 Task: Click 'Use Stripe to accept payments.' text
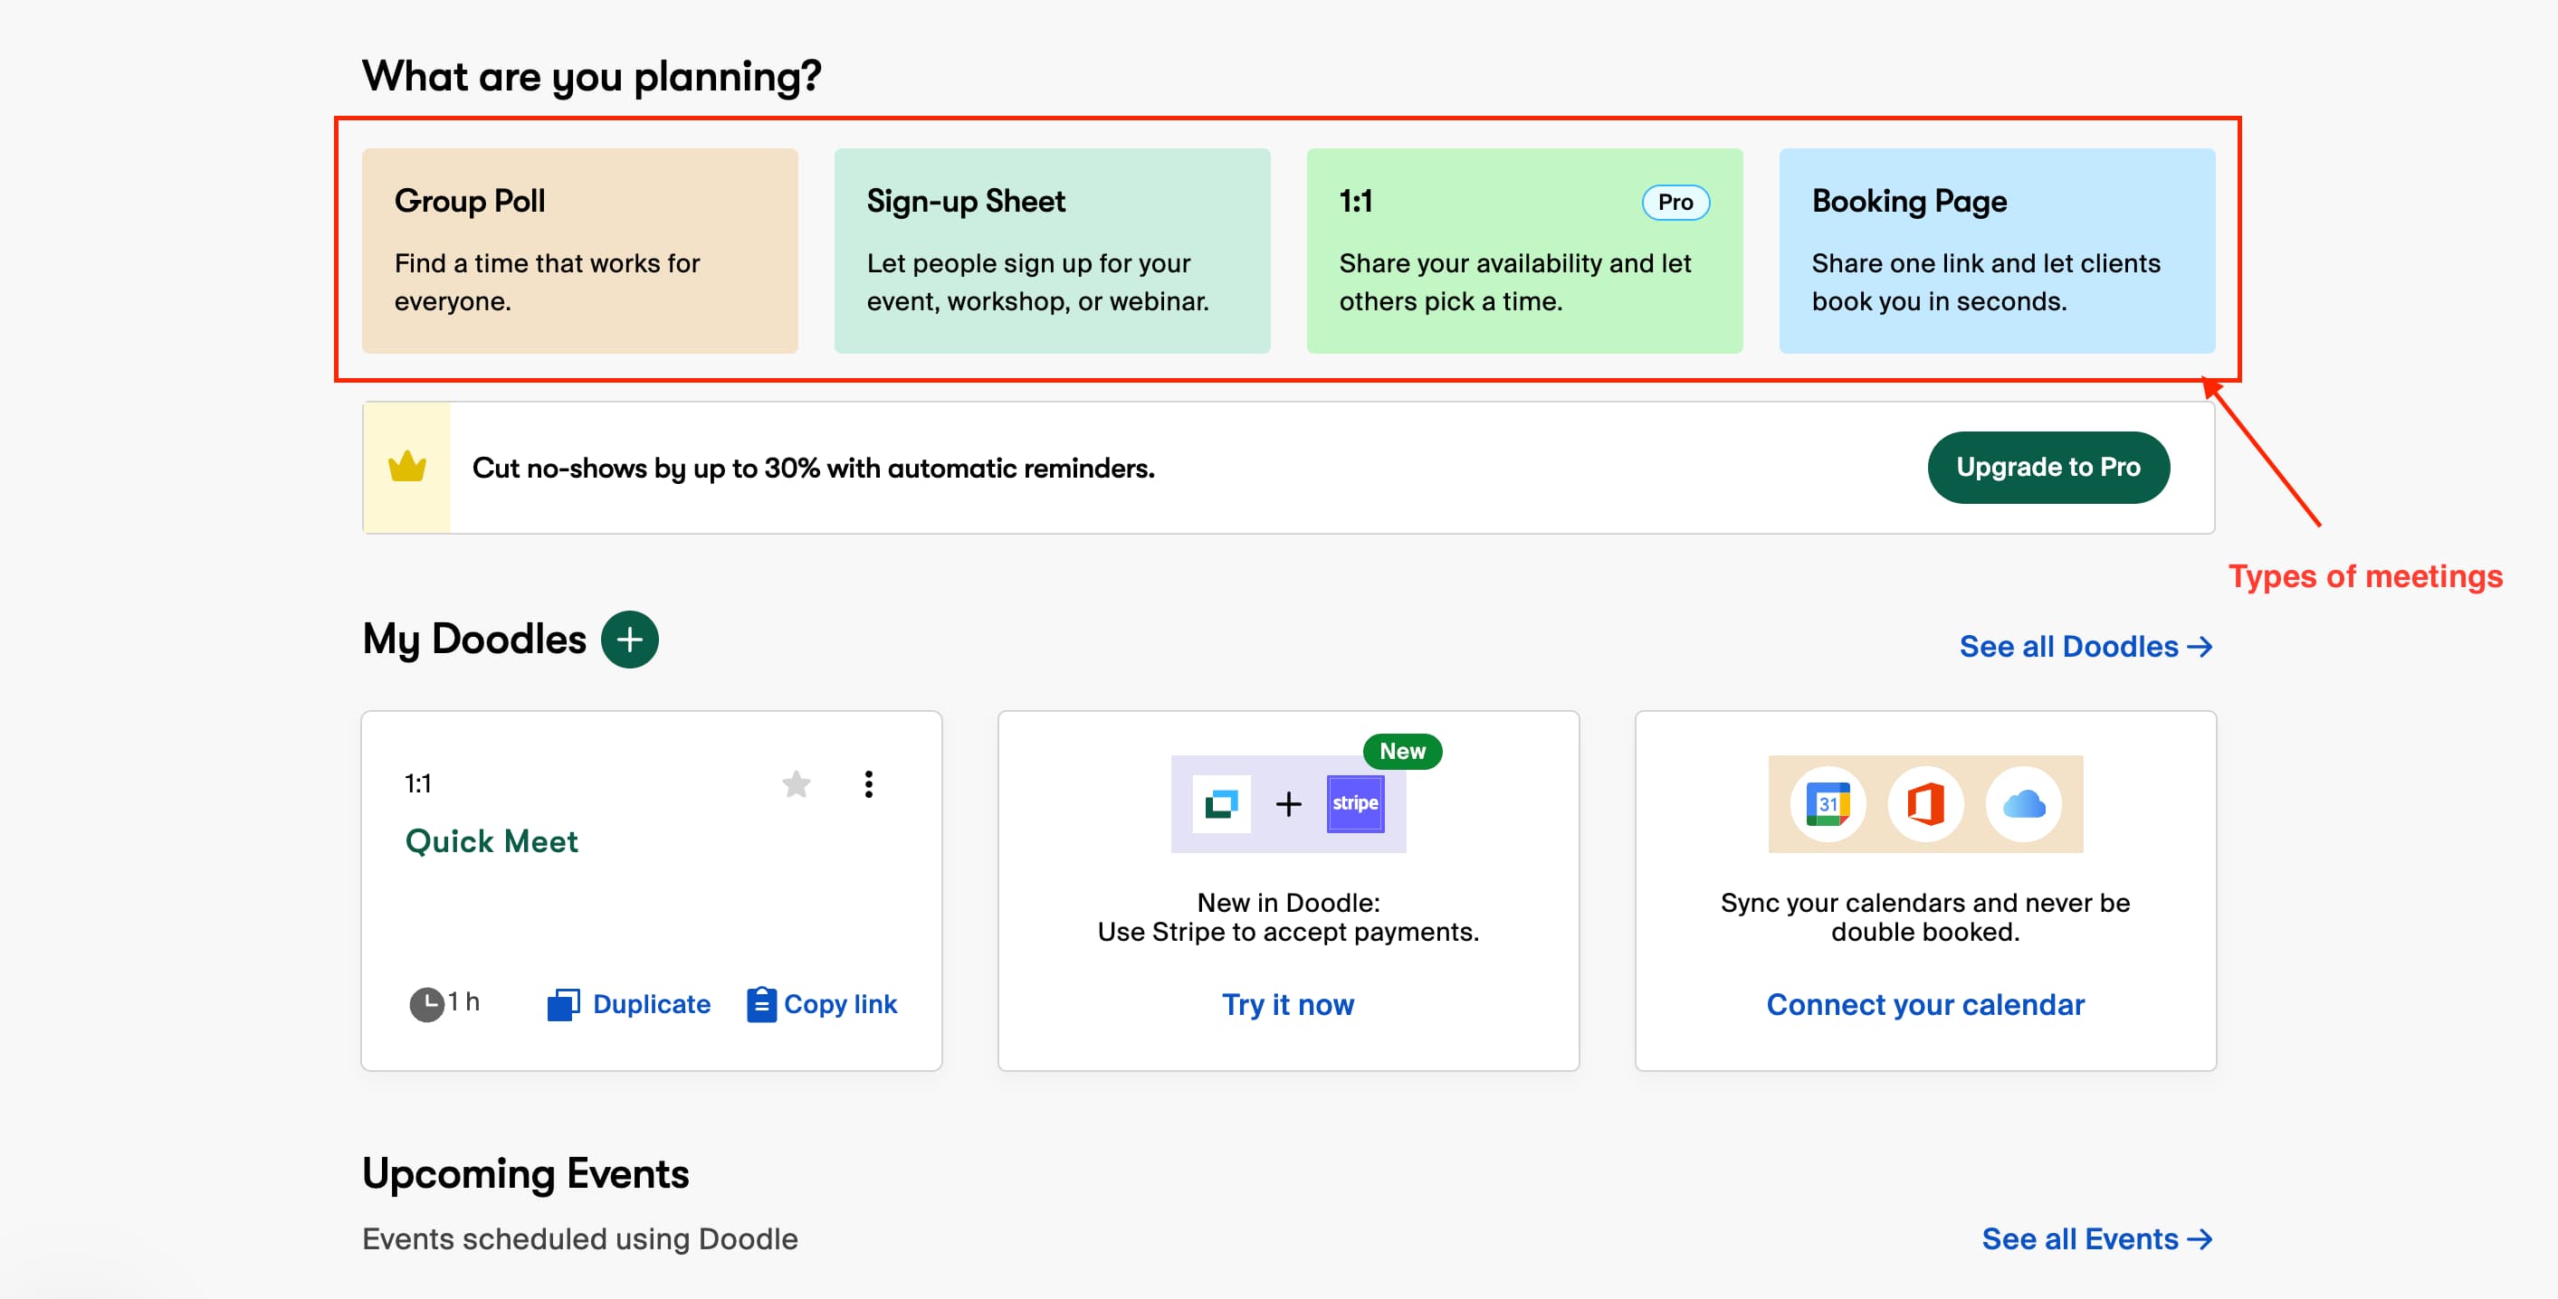[1288, 932]
